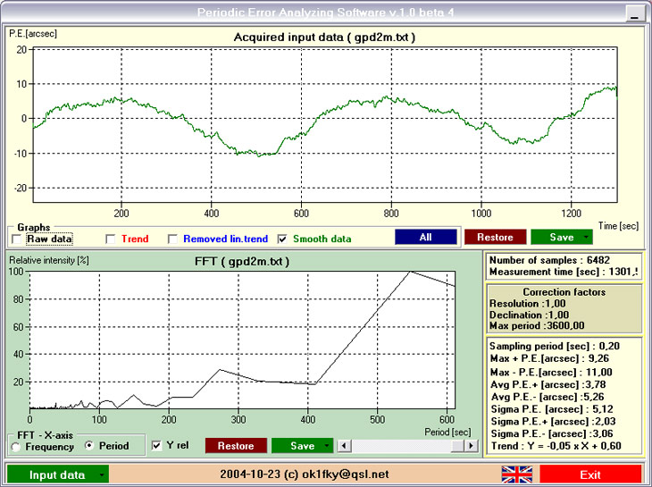
Task: Minimize the window from the title bar
Action: [x=635, y=13]
